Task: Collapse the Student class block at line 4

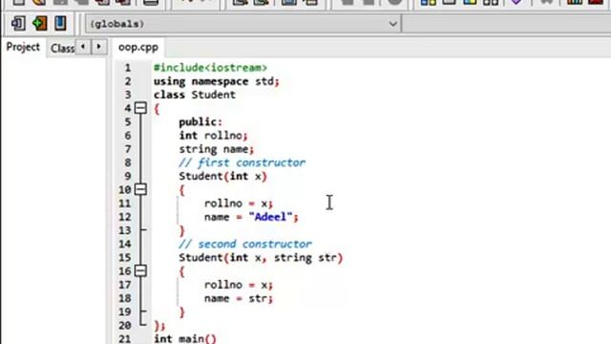Action: tap(140, 108)
